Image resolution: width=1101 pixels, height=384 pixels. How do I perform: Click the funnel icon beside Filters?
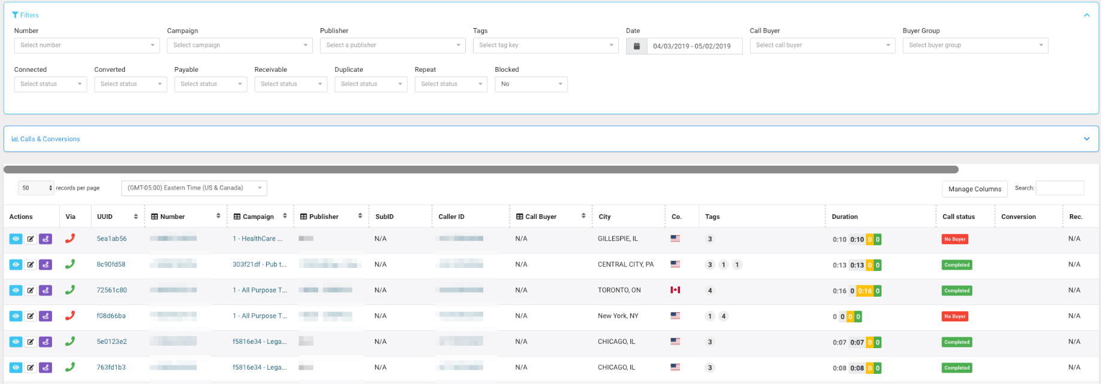(15, 15)
